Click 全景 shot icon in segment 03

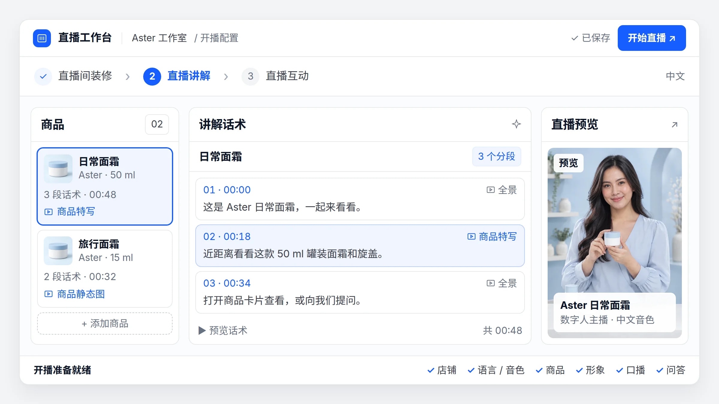(x=490, y=283)
